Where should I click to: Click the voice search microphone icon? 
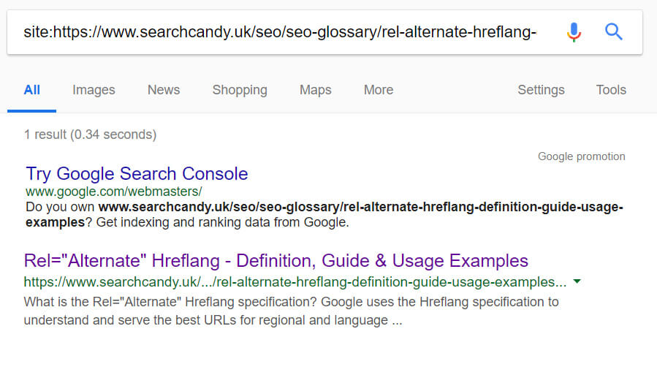click(574, 32)
